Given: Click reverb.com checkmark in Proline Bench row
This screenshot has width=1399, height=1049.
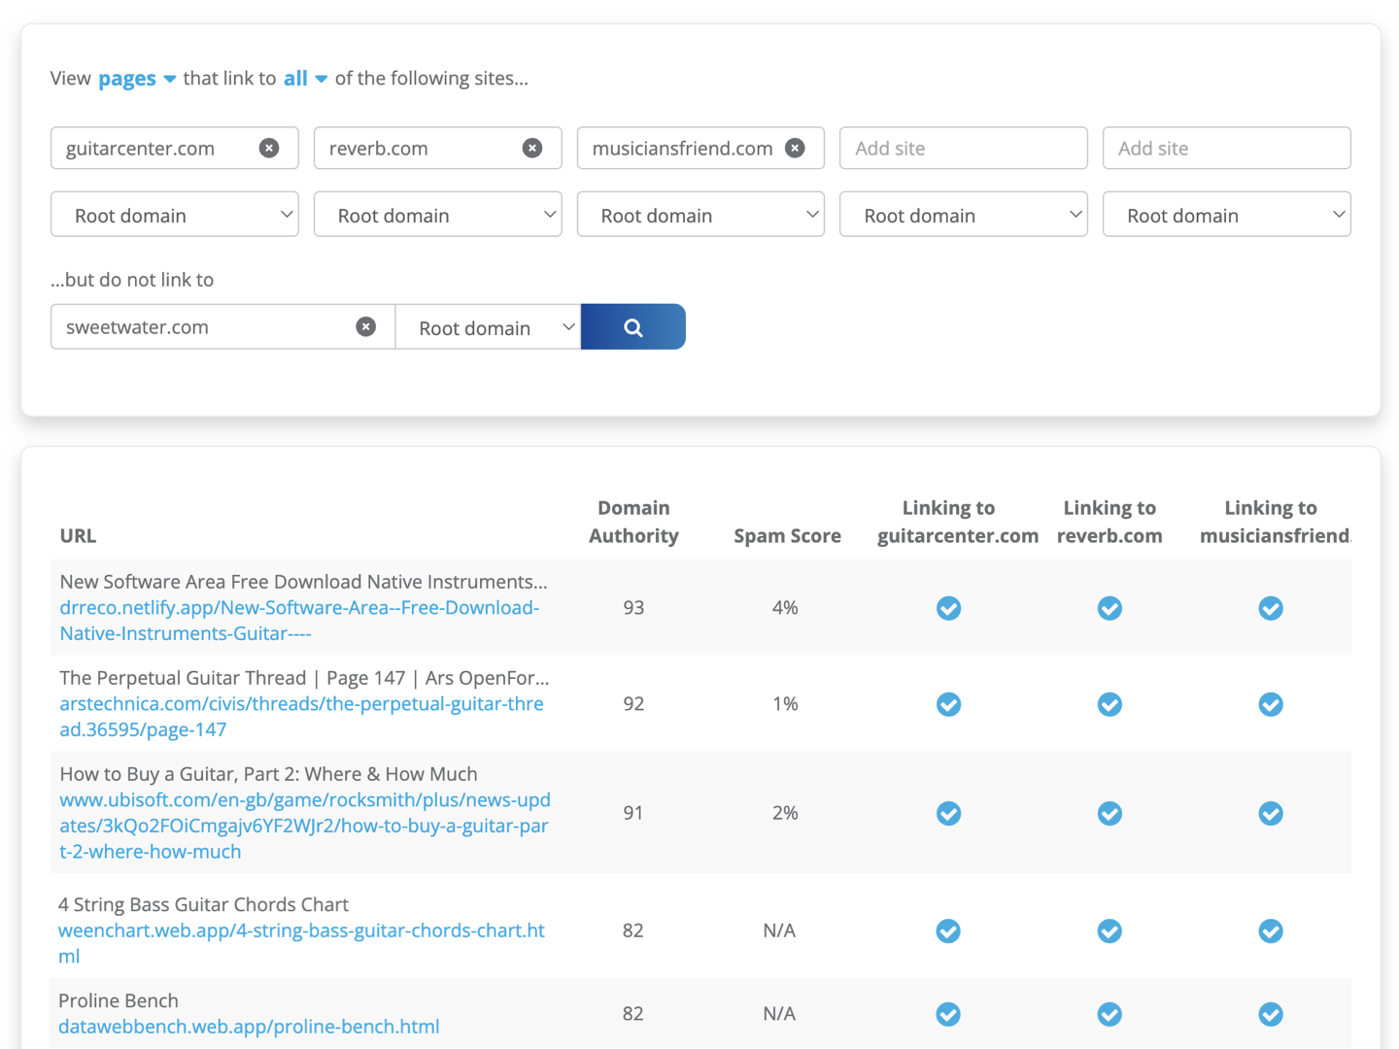Looking at the screenshot, I should coord(1109,1014).
